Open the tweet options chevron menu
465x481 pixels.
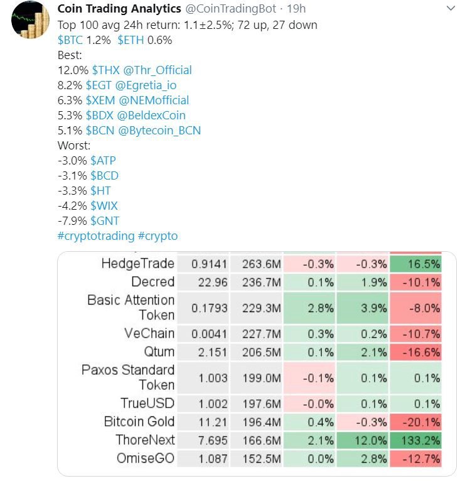pyautogui.click(x=449, y=10)
